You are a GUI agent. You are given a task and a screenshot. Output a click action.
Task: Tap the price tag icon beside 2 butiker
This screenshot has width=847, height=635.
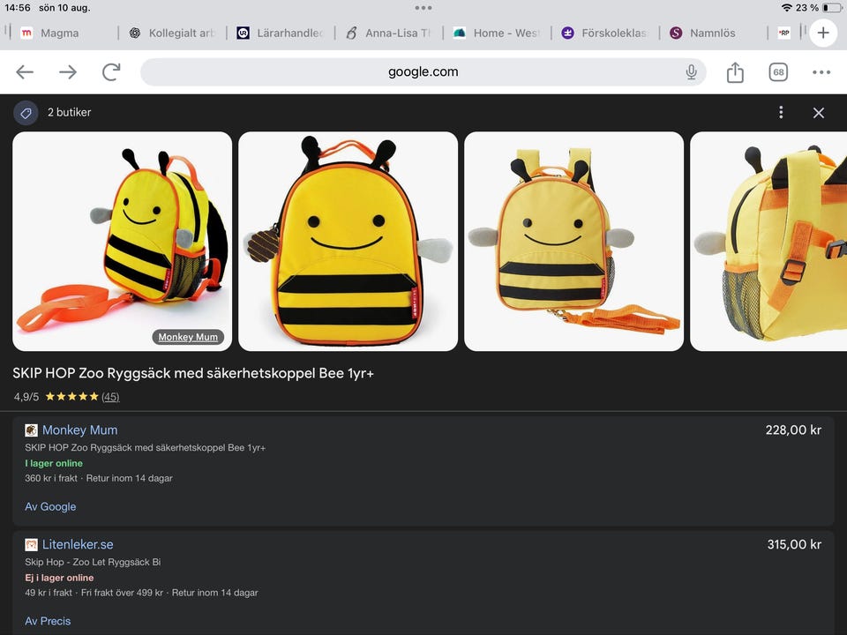pyautogui.click(x=26, y=112)
